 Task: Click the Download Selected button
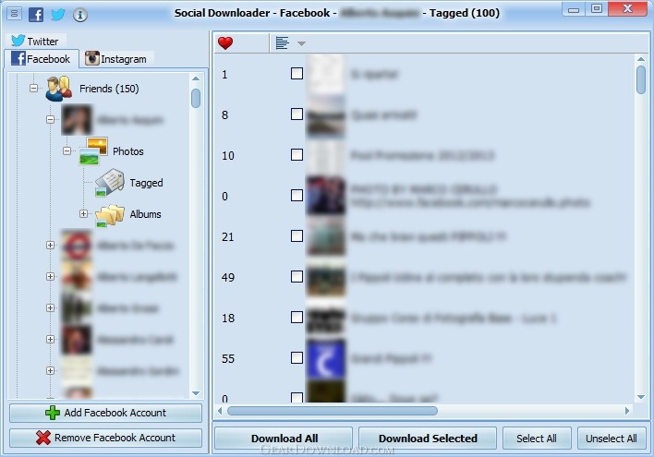[x=428, y=439]
